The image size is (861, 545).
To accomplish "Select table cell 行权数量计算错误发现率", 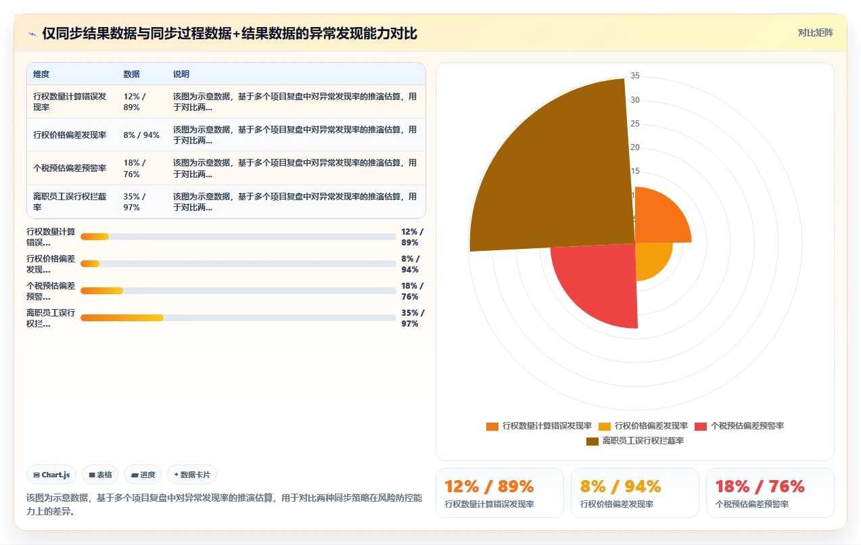I will pos(72,101).
